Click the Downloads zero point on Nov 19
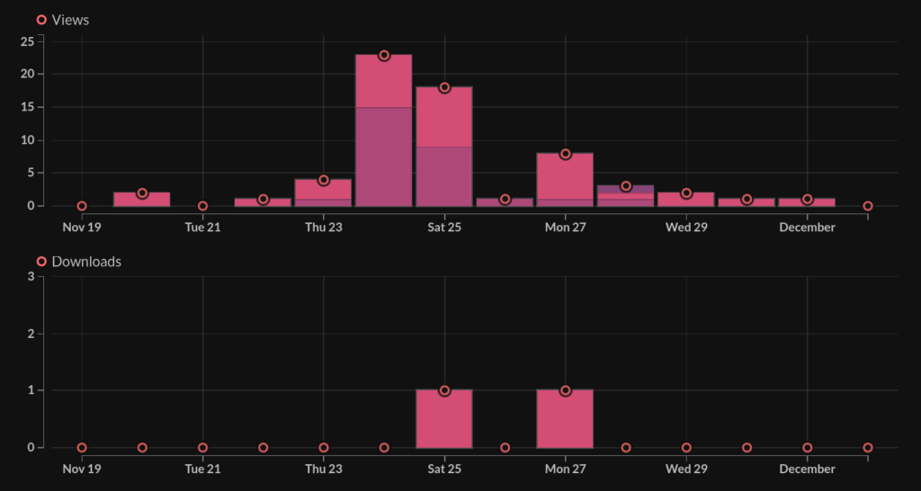The width and height of the screenshot is (921, 491). (82, 448)
